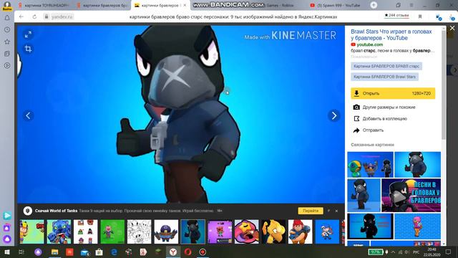Open the Brawl Stars YouTube title link
The image size is (458, 258).
click(x=391, y=34)
